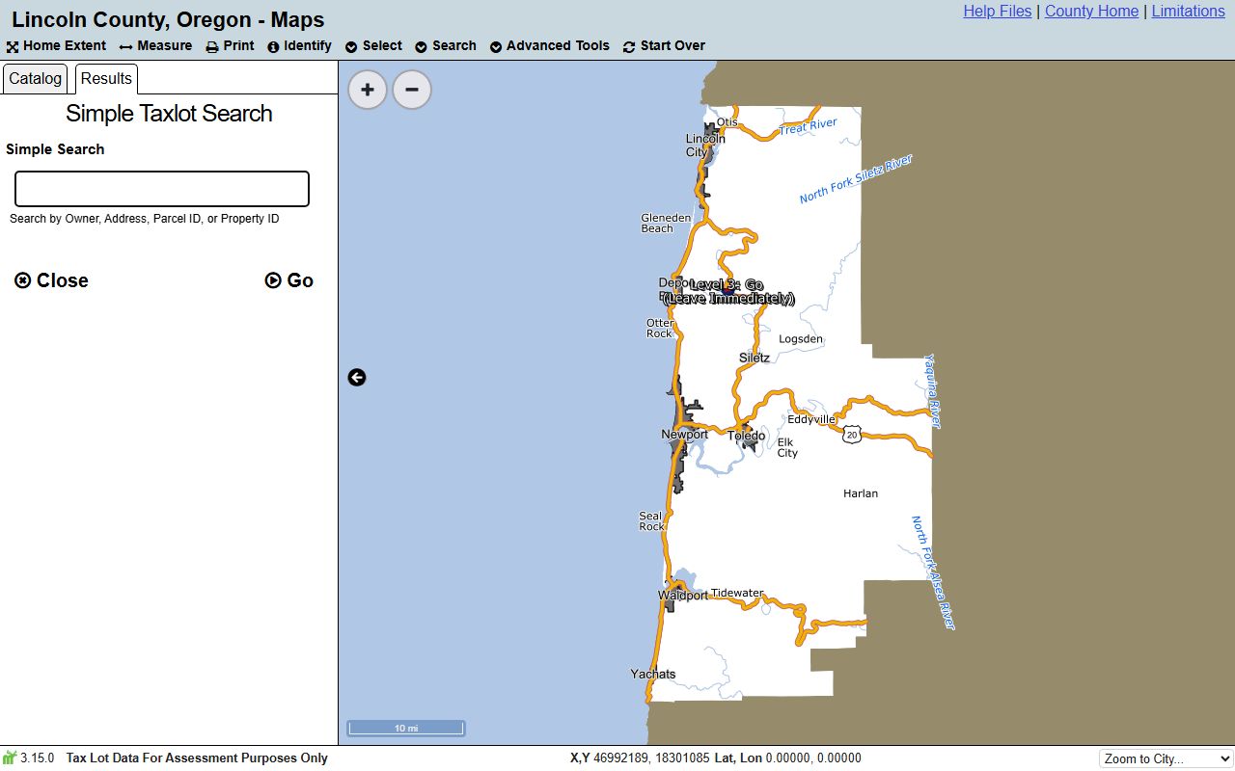Open the Zoom to City dropdown

(1166, 758)
